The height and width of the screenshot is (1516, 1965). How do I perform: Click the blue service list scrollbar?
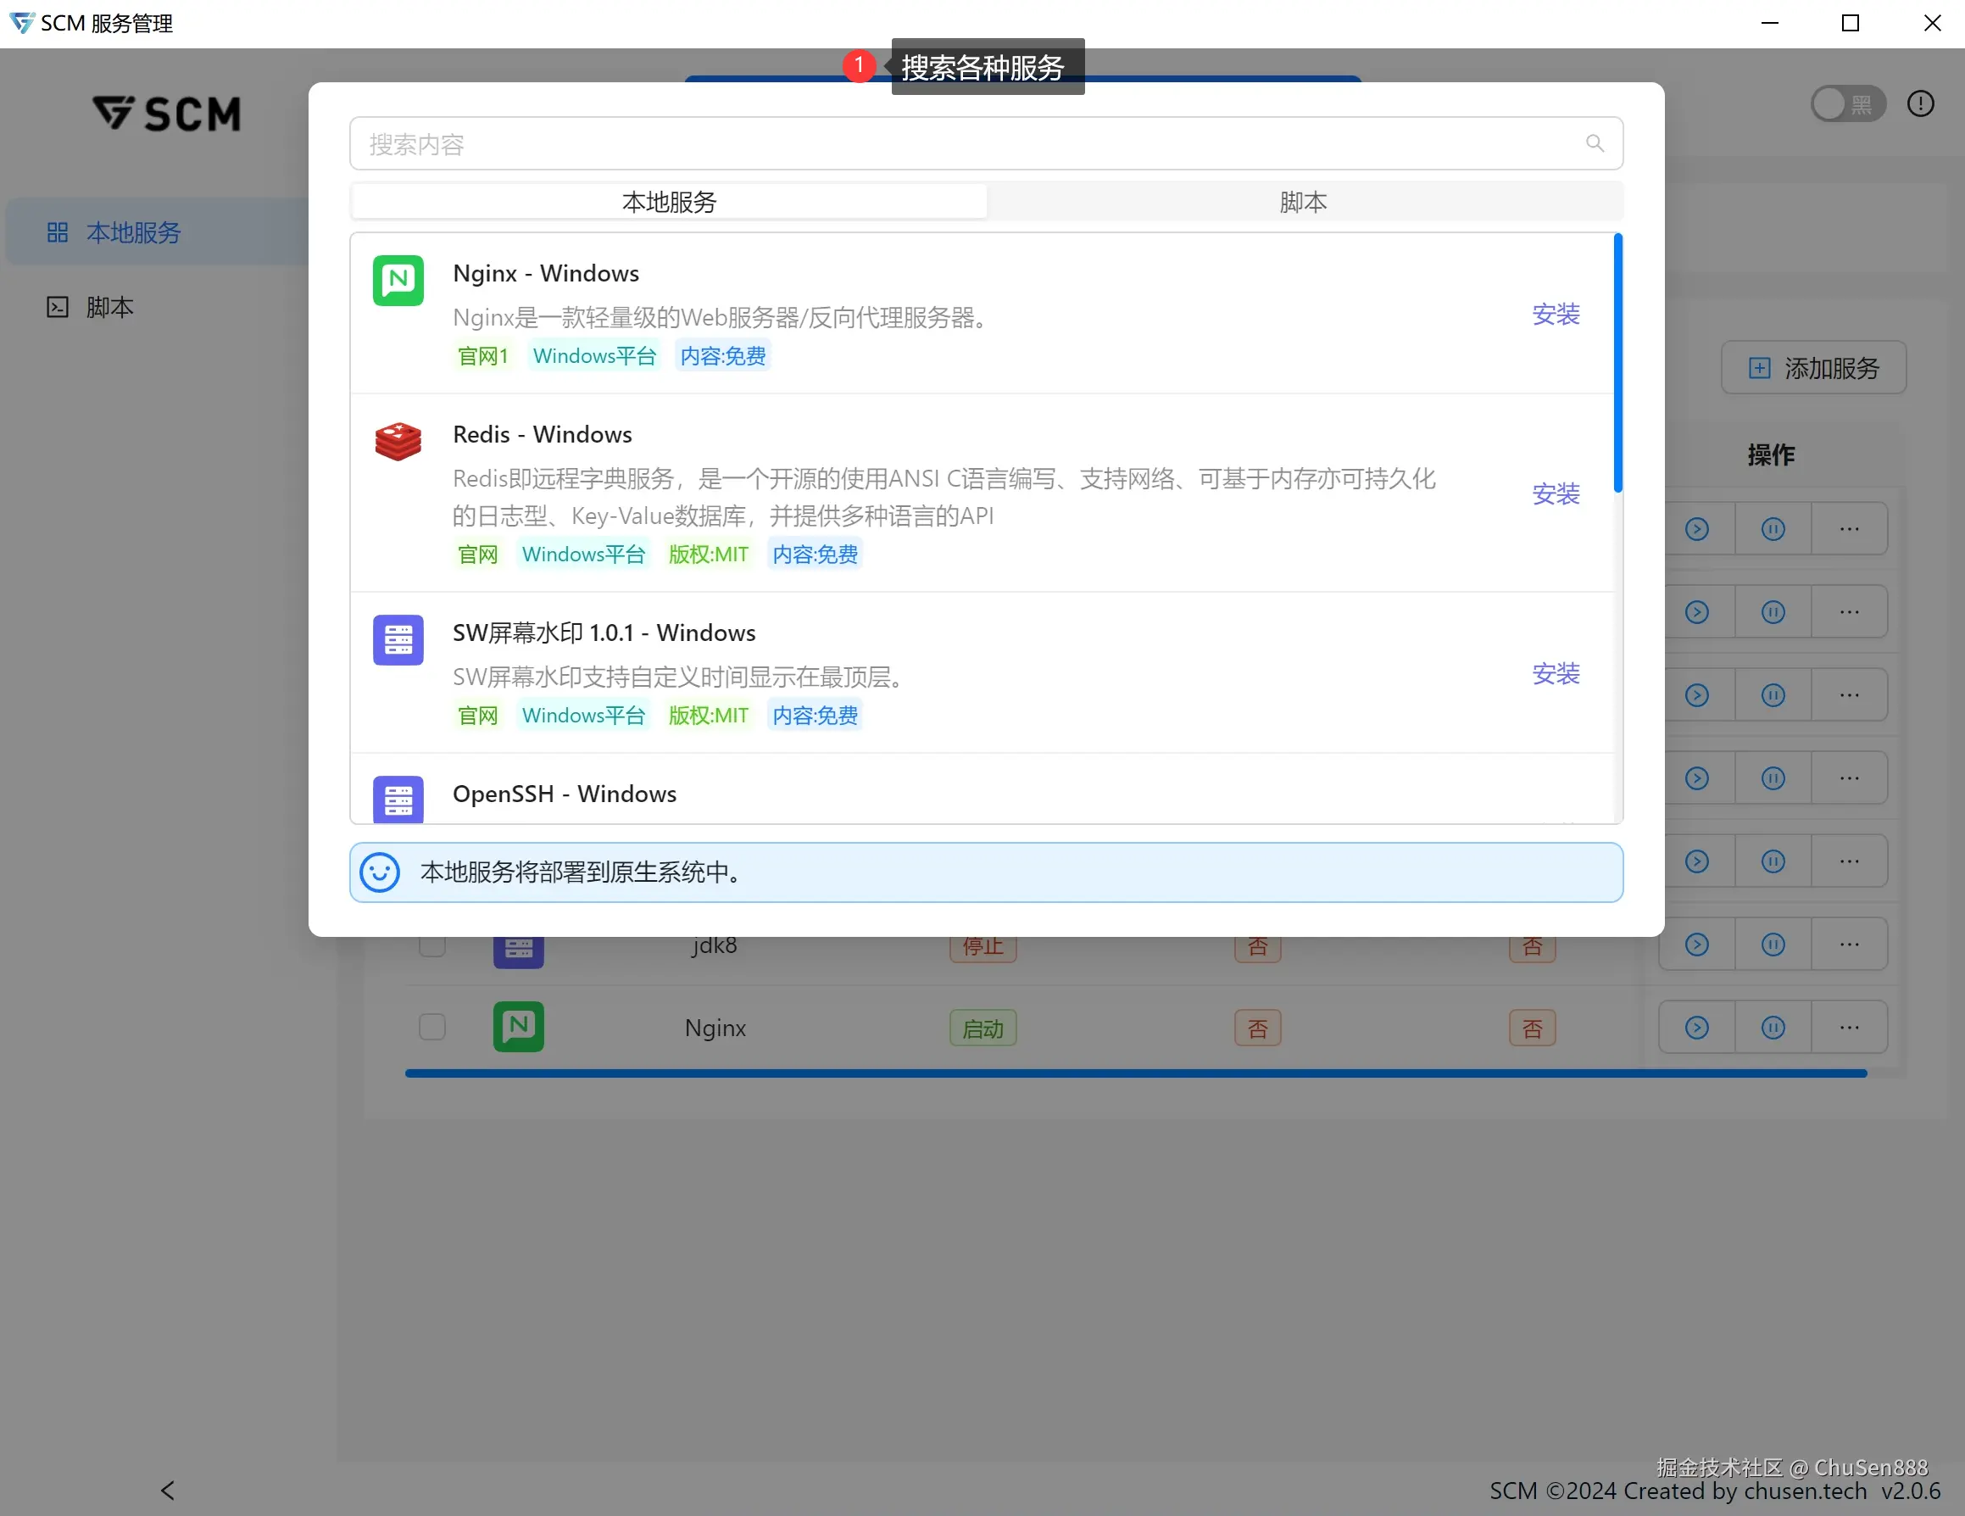pyautogui.click(x=1617, y=364)
